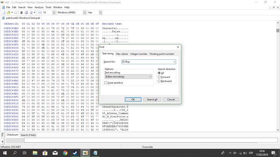Click the vertical scrollbar down arrow
Image resolution: width=280 pixels, height=157 pixels.
coord(278,130)
